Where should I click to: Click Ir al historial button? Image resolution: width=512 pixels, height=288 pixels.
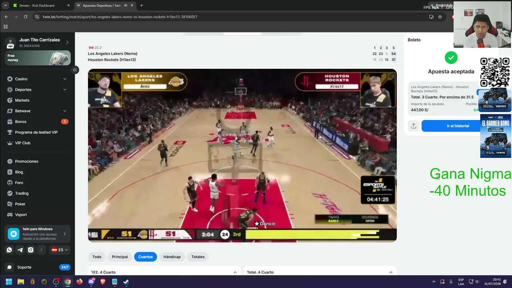coord(458,126)
